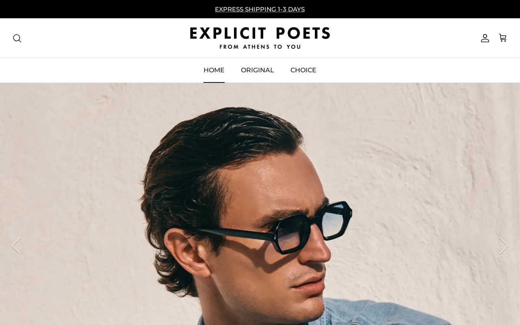Advance to next slide arrow
Image resolution: width=520 pixels, height=325 pixels.
click(503, 245)
